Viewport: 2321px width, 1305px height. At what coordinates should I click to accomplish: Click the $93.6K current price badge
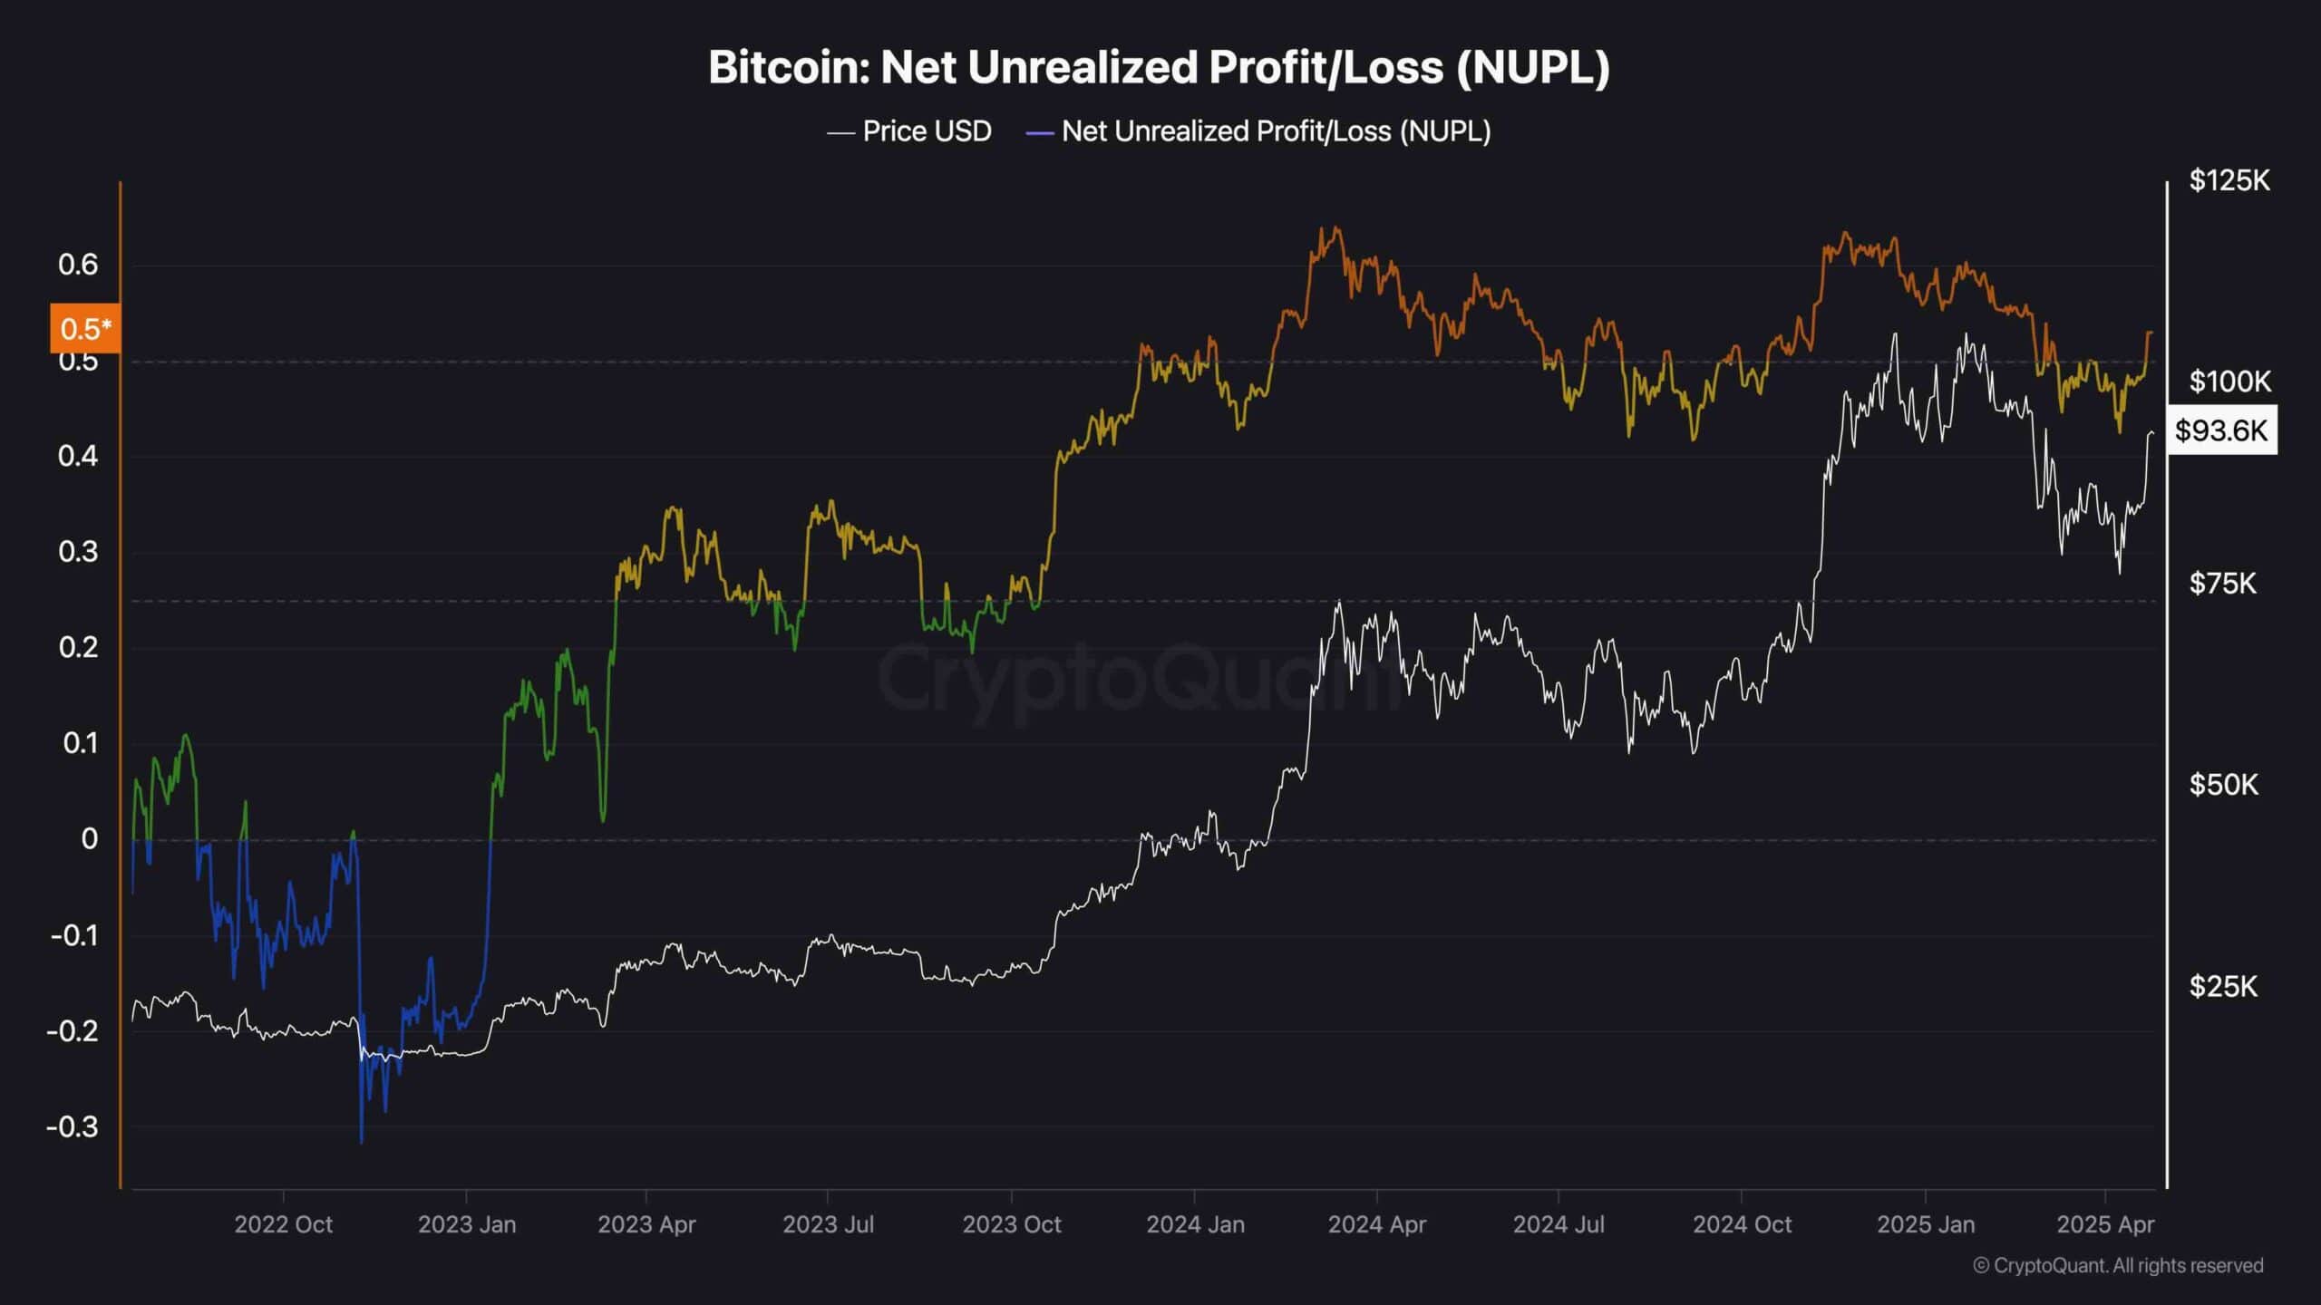(2221, 430)
